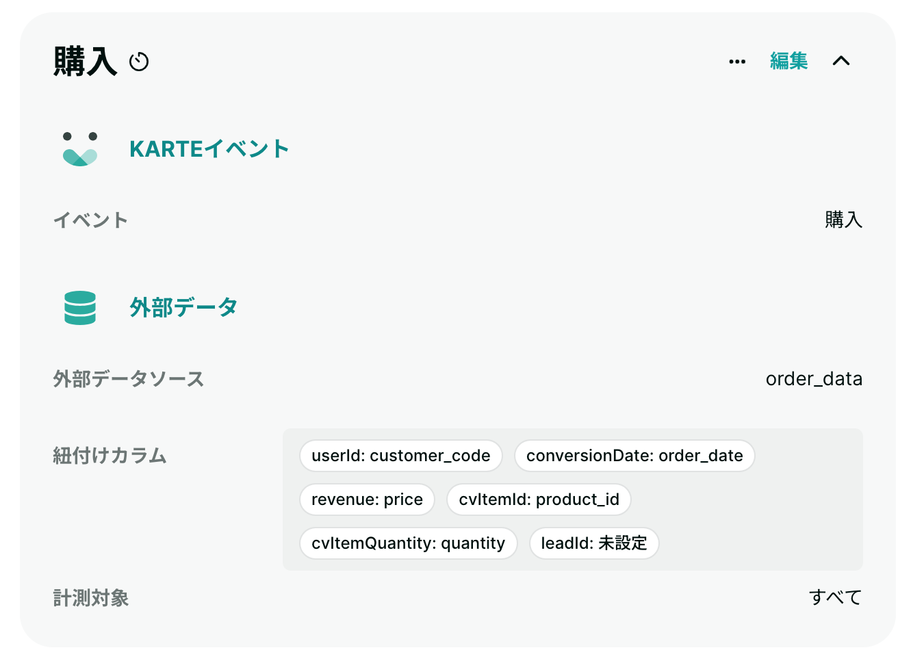
Task: Click the KARTE smiley logo icon
Action: point(80,149)
